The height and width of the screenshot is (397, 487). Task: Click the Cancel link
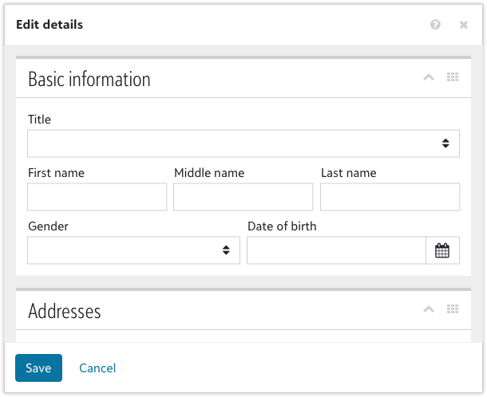point(97,368)
